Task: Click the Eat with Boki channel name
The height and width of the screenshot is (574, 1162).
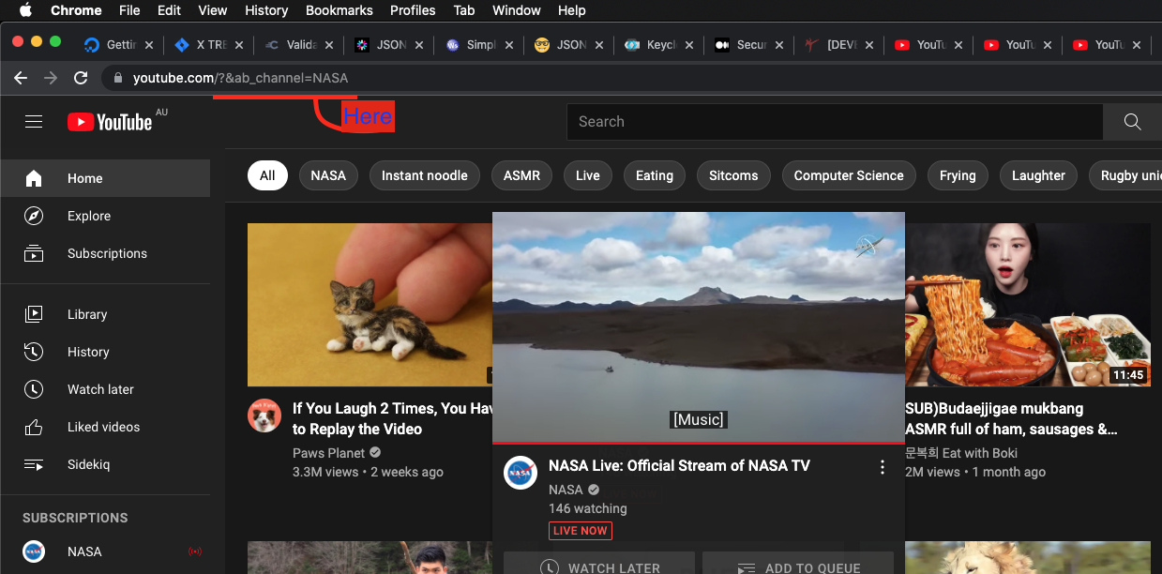Action: click(x=961, y=453)
